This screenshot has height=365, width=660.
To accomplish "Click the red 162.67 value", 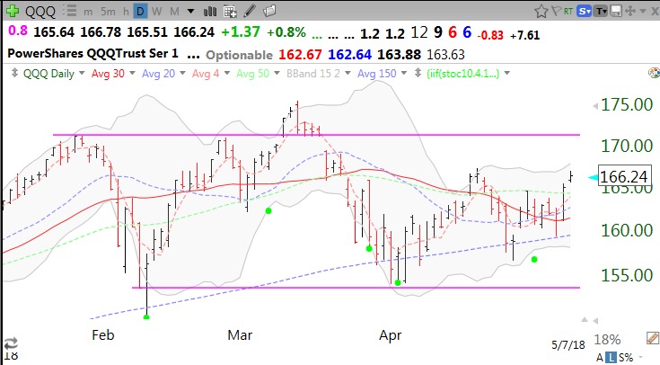I will click(x=300, y=55).
